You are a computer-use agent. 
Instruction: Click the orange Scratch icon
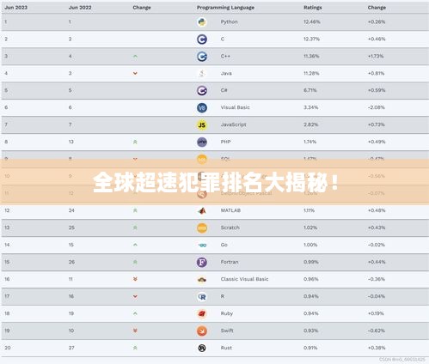pyautogui.click(x=202, y=228)
